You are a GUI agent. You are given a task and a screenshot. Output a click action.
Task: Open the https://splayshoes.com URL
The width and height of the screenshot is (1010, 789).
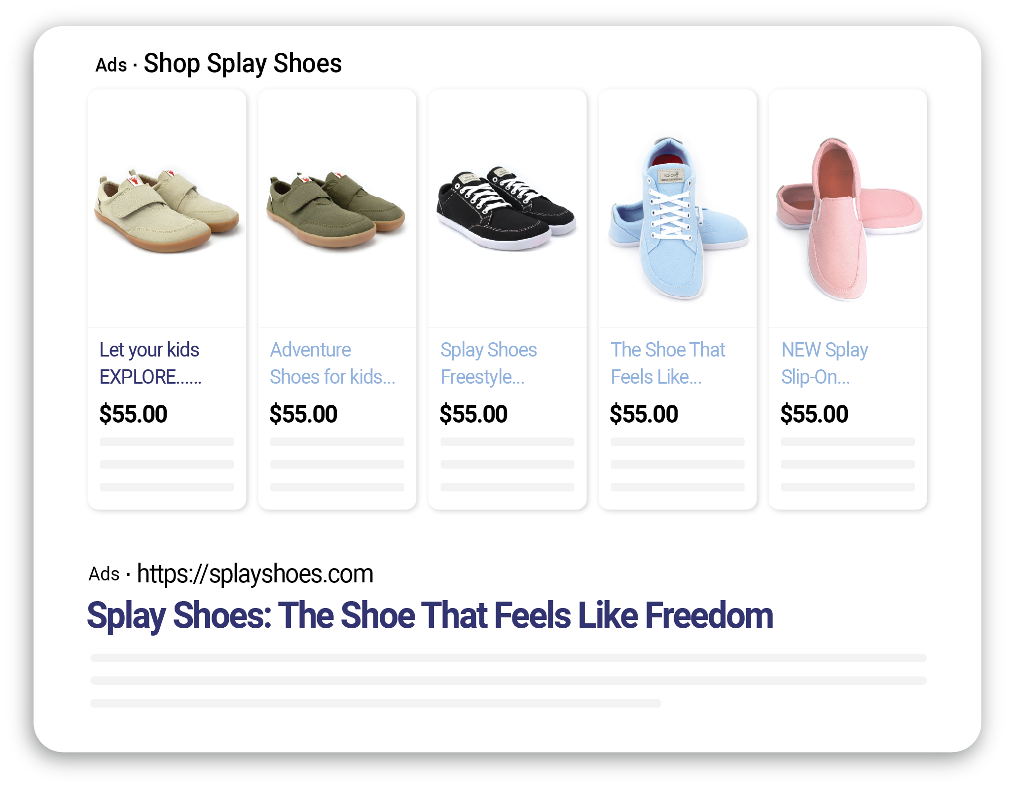(x=255, y=574)
